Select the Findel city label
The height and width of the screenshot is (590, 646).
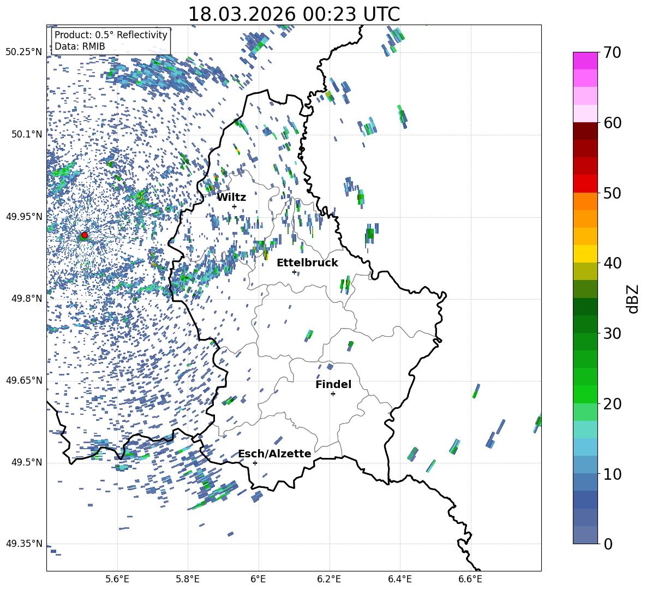click(333, 384)
